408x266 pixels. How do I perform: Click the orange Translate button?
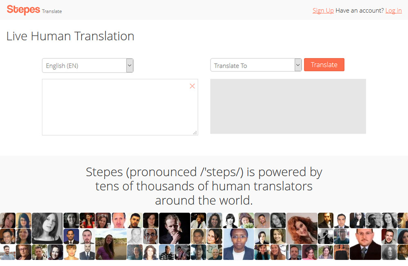pyautogui.click(x=324, y=65)
